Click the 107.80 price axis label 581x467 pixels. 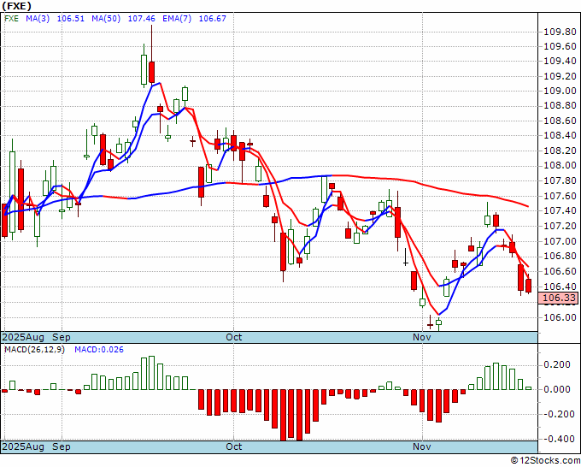pos(560,181)
